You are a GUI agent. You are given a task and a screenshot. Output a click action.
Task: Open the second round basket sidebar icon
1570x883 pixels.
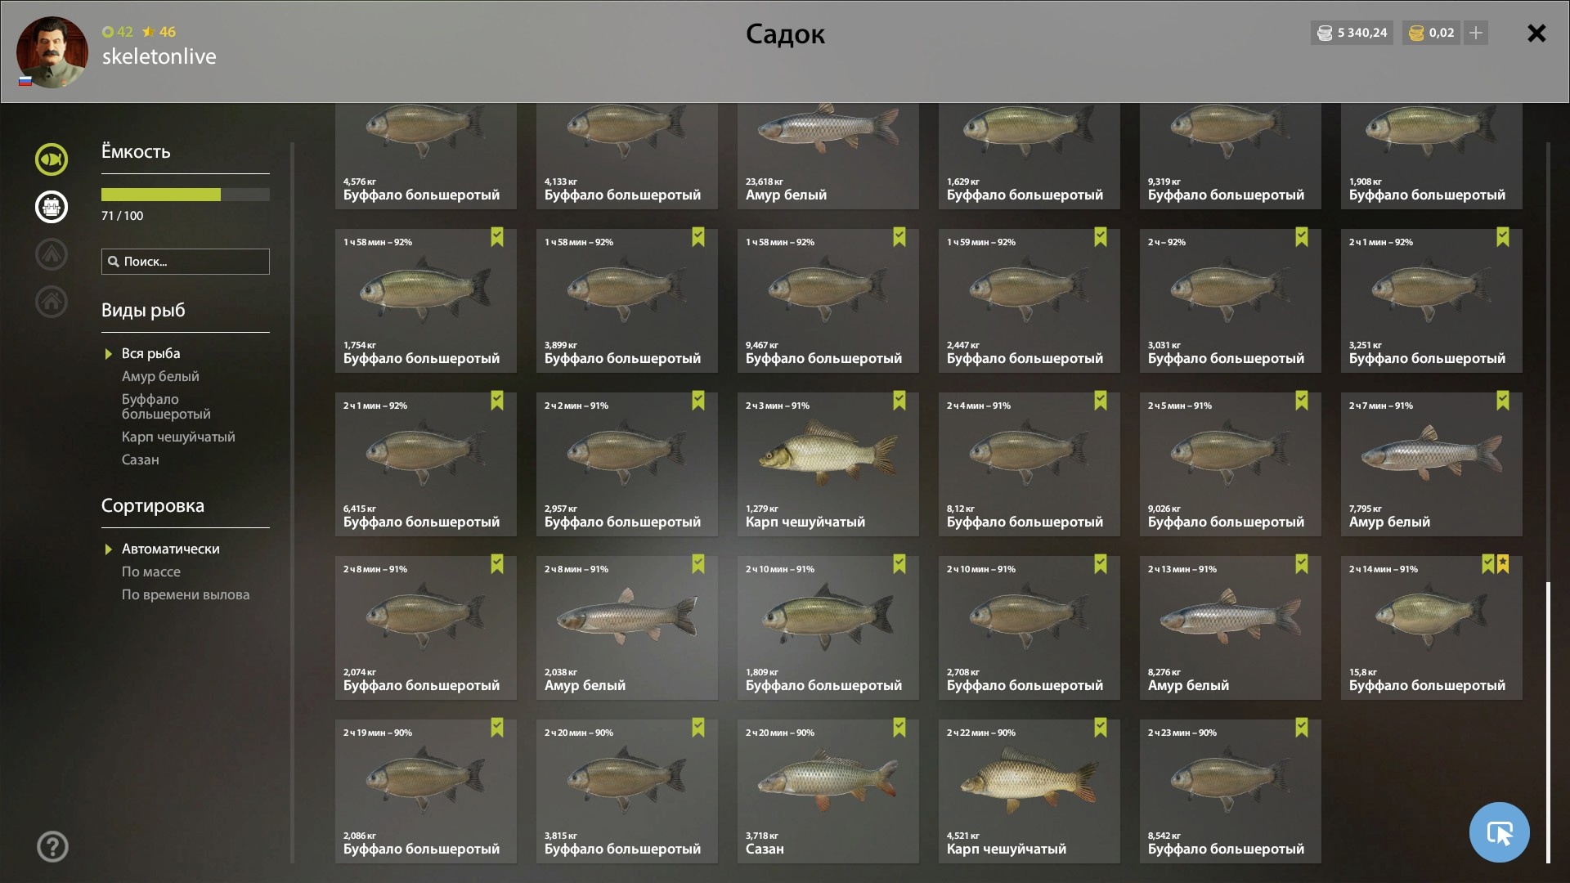click(51, 207)
